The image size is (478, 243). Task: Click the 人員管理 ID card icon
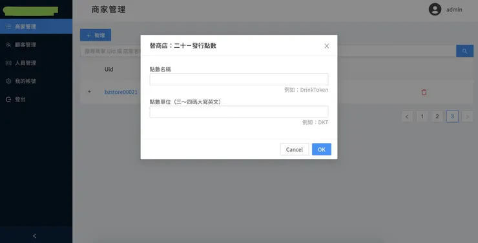8,63
